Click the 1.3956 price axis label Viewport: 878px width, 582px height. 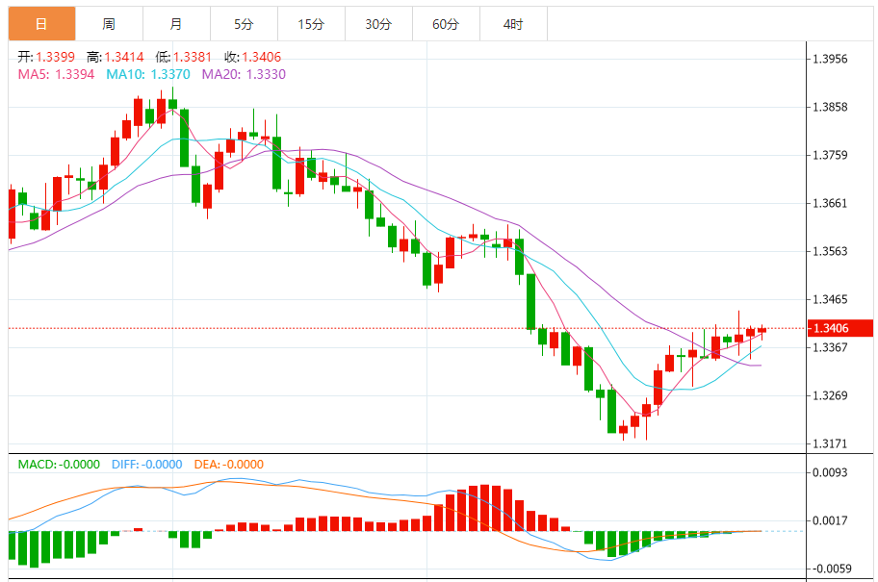tap(830, 59)
